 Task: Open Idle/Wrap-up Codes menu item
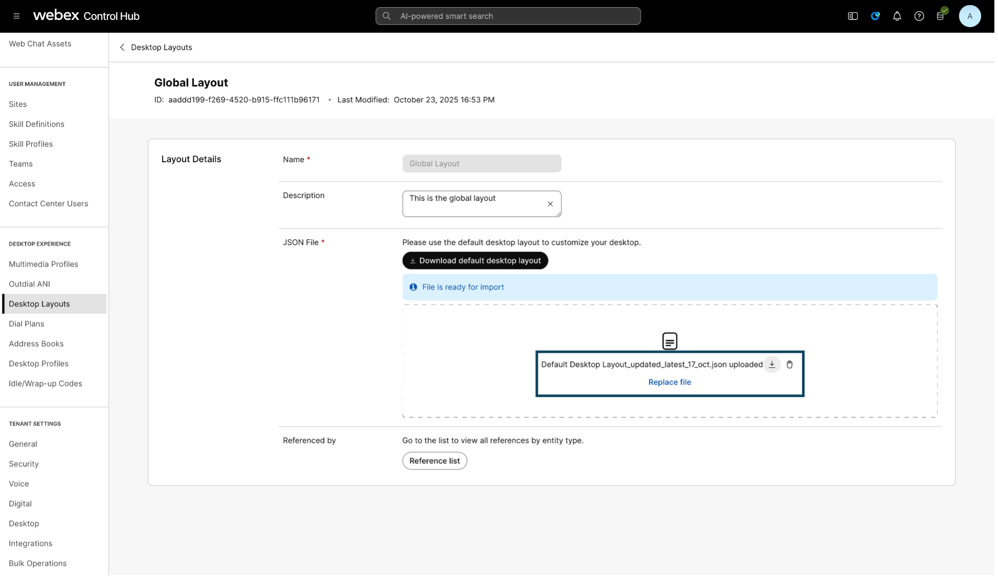[x=45, y=384]
